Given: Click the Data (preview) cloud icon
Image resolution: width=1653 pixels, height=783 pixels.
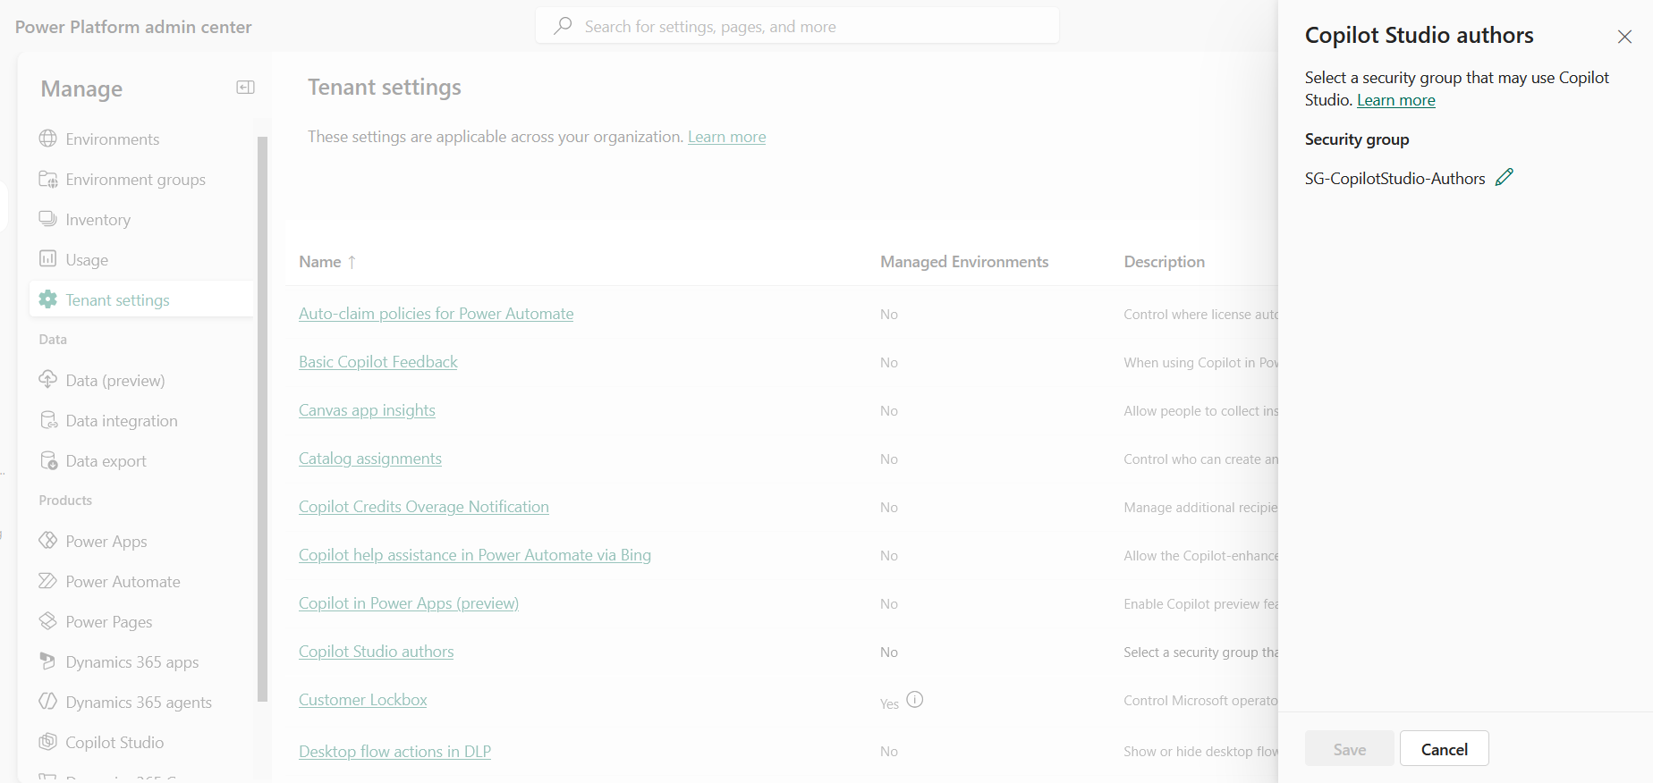Looking at the screenshot, I should click(x=48, y=380).
